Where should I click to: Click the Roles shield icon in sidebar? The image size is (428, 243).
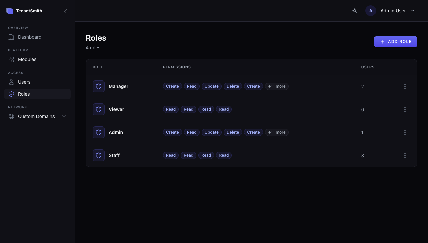click(11, 94)
